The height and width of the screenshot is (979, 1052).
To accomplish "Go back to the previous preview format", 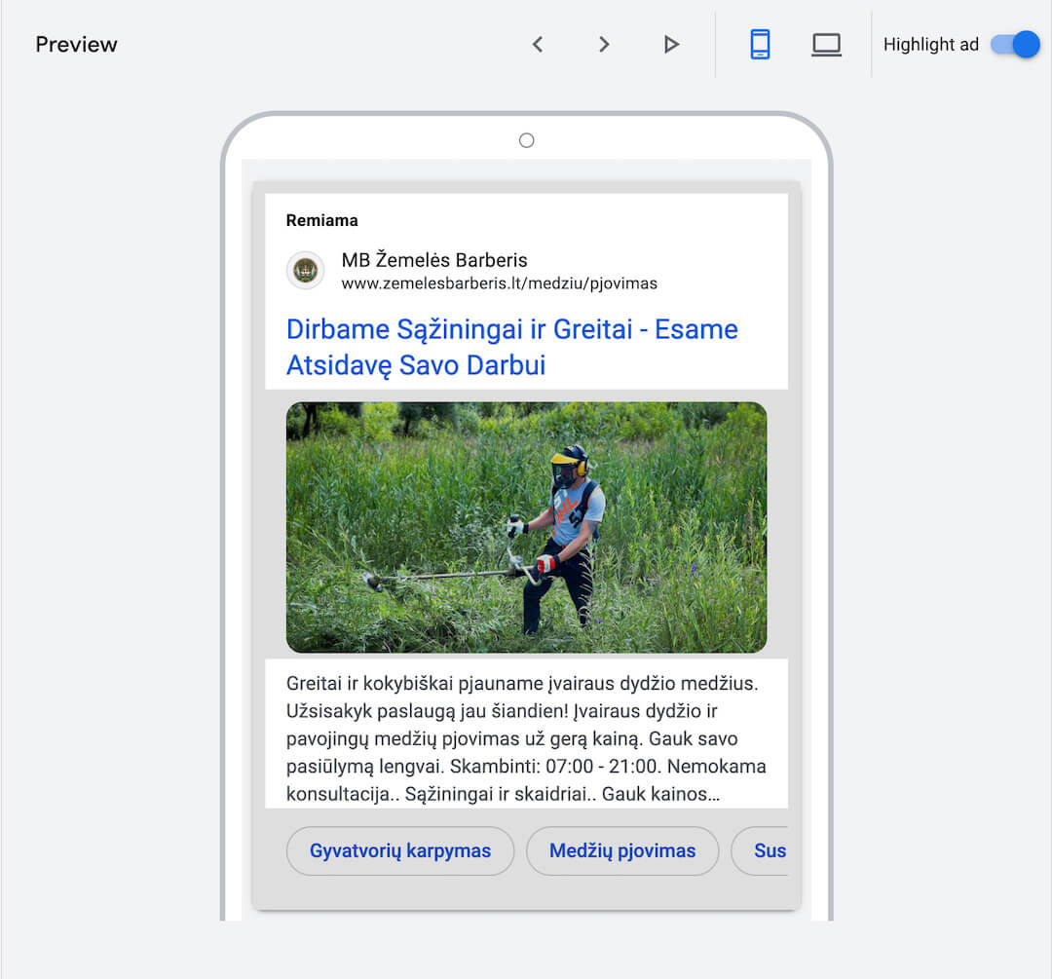I will pos(538,44).
